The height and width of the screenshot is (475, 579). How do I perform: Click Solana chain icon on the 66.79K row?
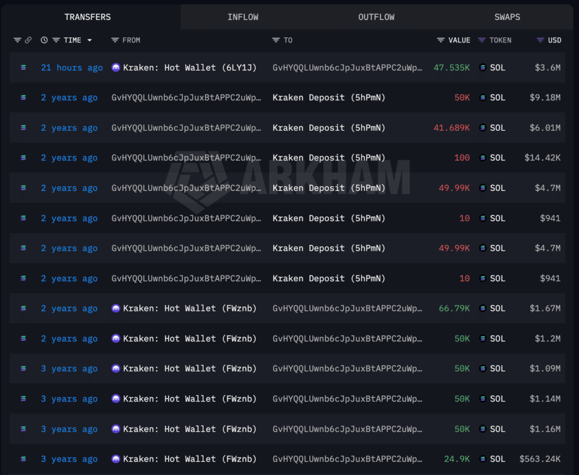pyautogui.click(x=23, y=308)
